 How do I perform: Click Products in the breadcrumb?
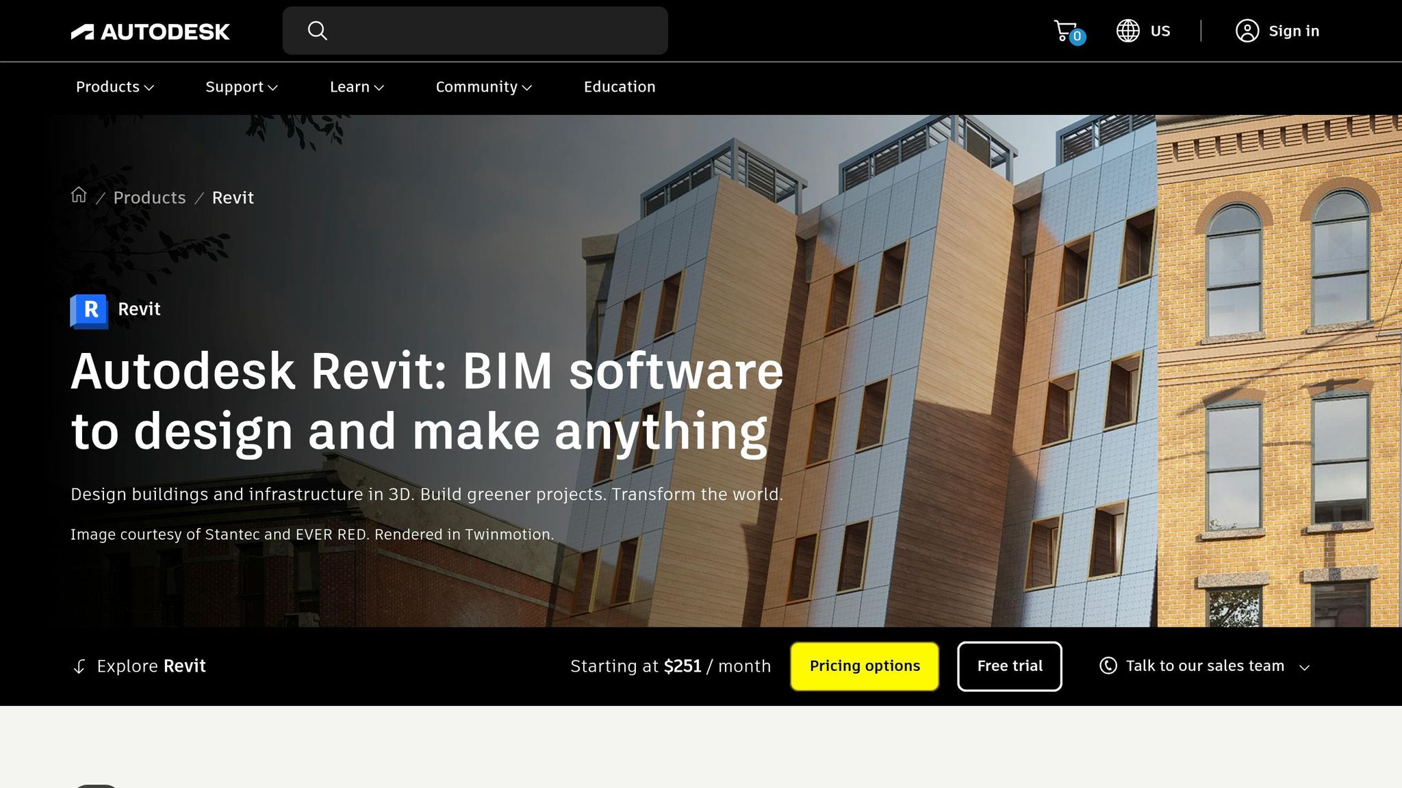[x=149, y=198]
